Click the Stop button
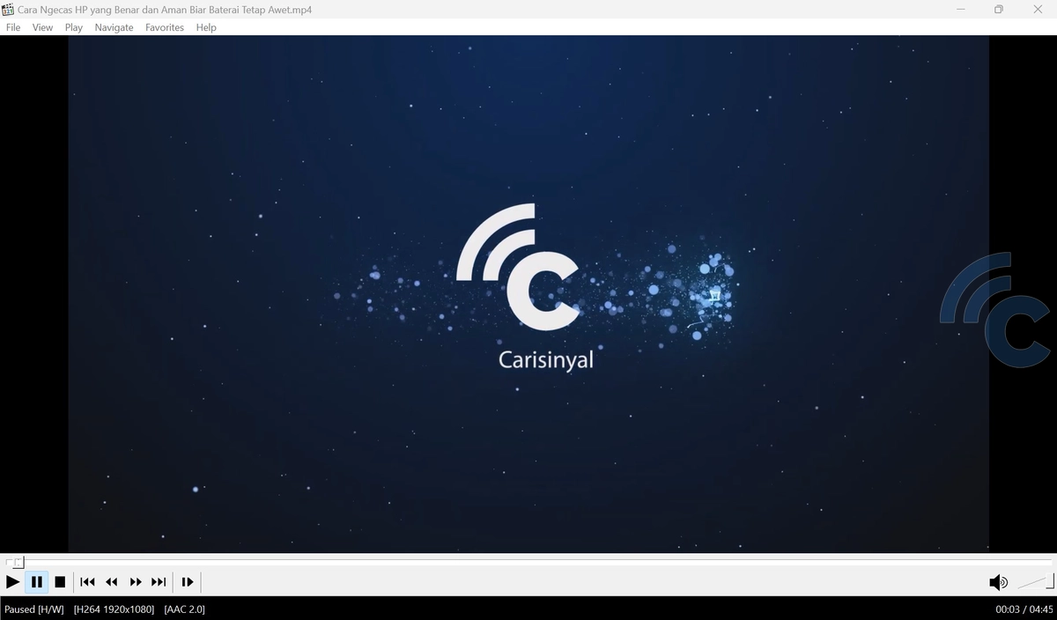Screen dimensions: 1057x620 coord(60,582)
